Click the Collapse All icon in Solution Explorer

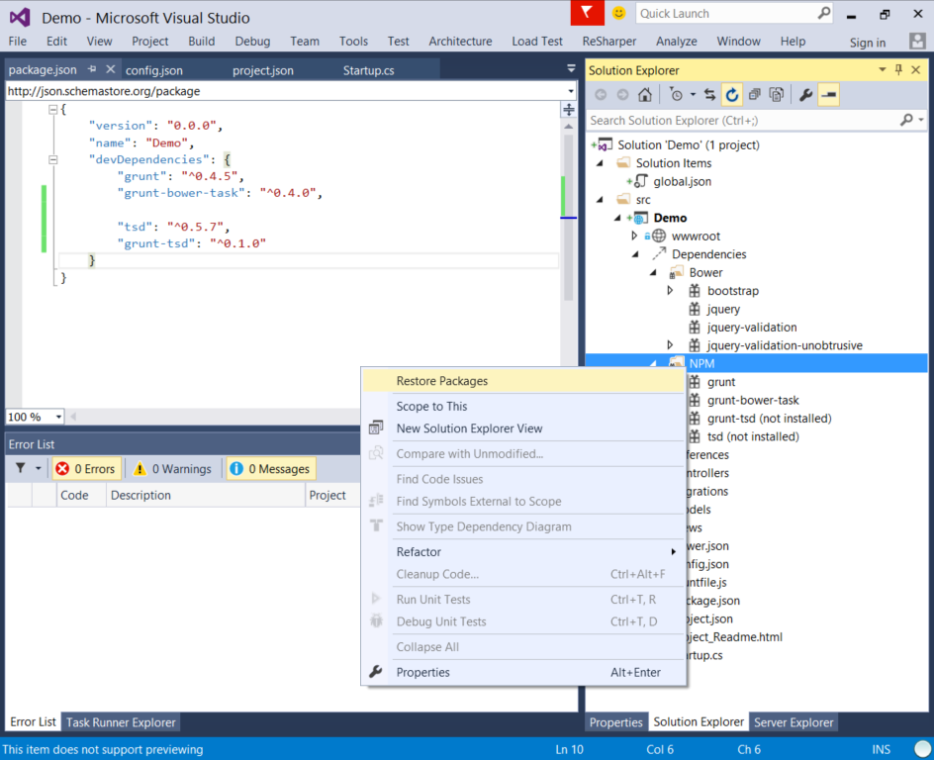coord(755,95)
